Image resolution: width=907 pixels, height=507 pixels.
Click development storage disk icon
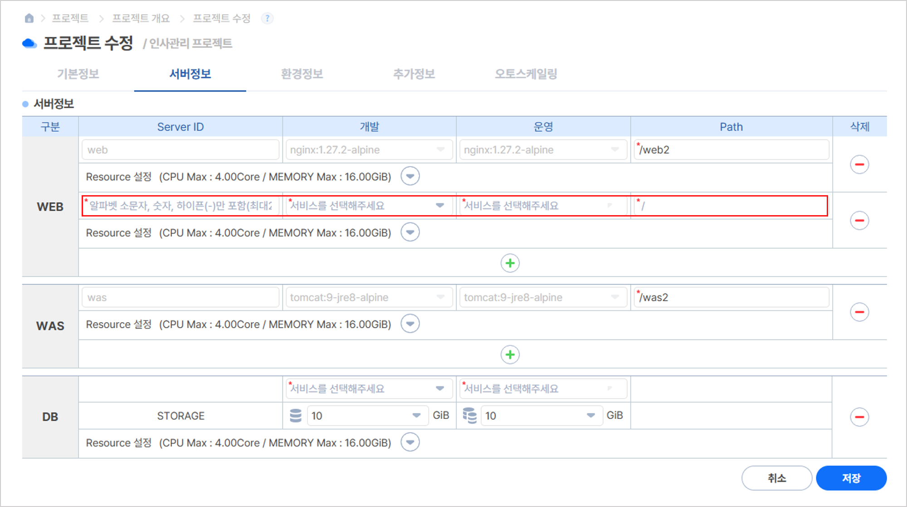(296, 416)
